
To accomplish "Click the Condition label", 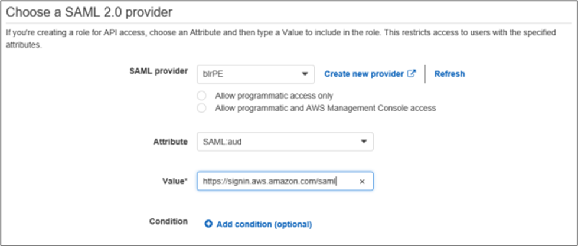I will [x=168, y=221].
